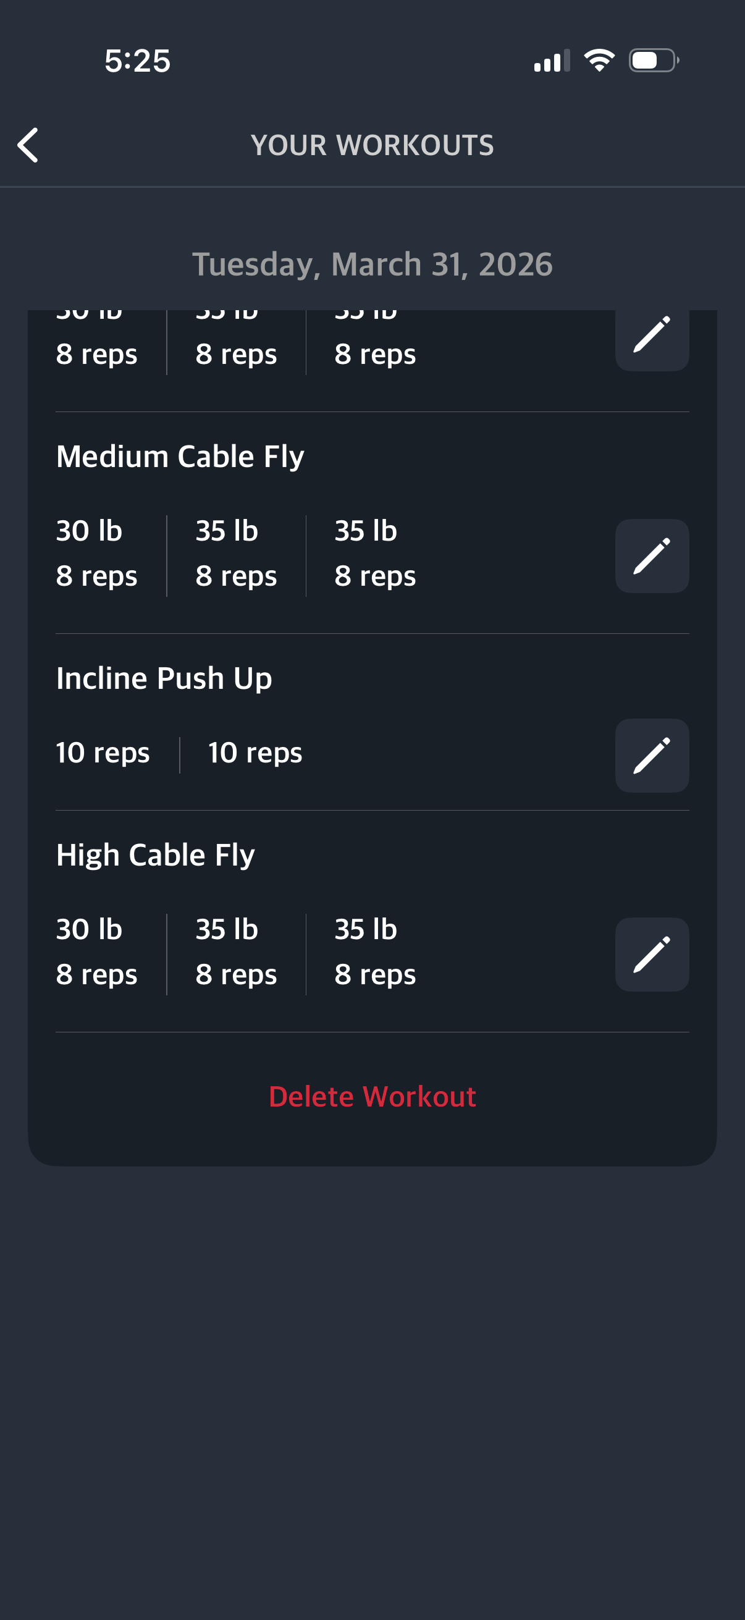Tap the 5:25 clock in status bar
745x1620 pixels.
pos(138,61)
